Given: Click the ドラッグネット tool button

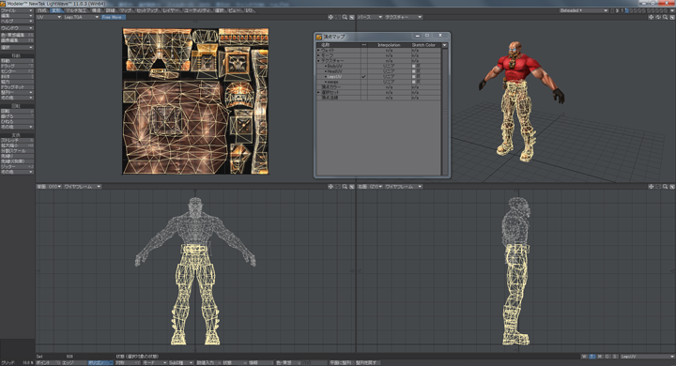Looking at the screenshot, I should pos(17,87).
